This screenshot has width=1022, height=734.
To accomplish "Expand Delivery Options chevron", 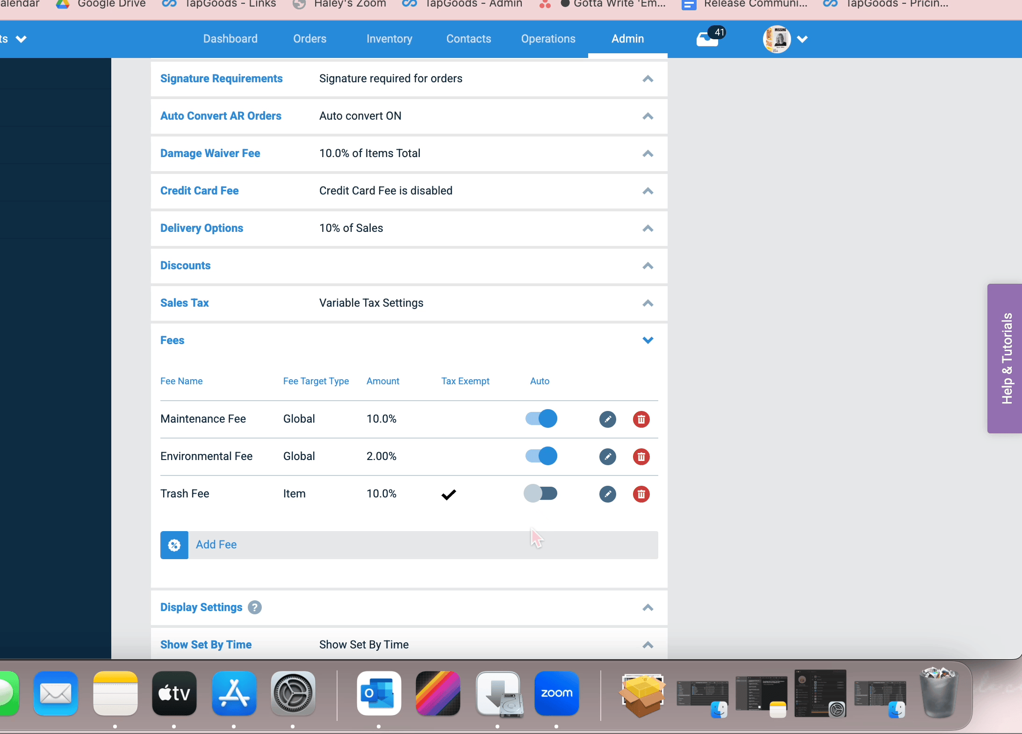I will pyautogui.click(x=648, y=228).
